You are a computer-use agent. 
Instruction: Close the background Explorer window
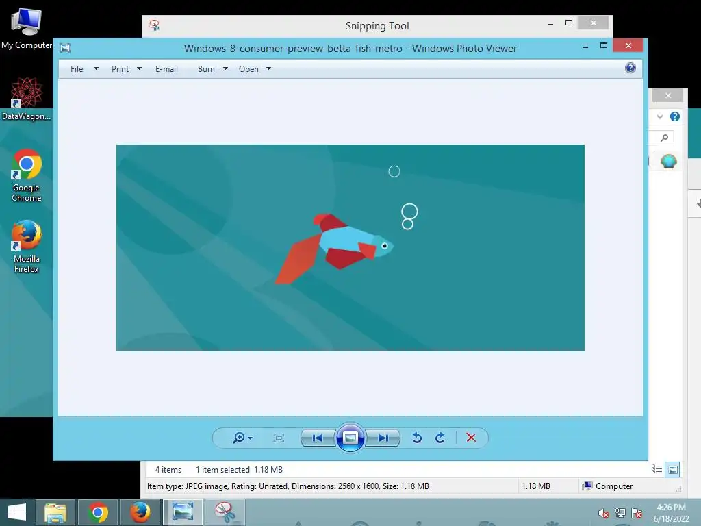[x=668, y=95]
